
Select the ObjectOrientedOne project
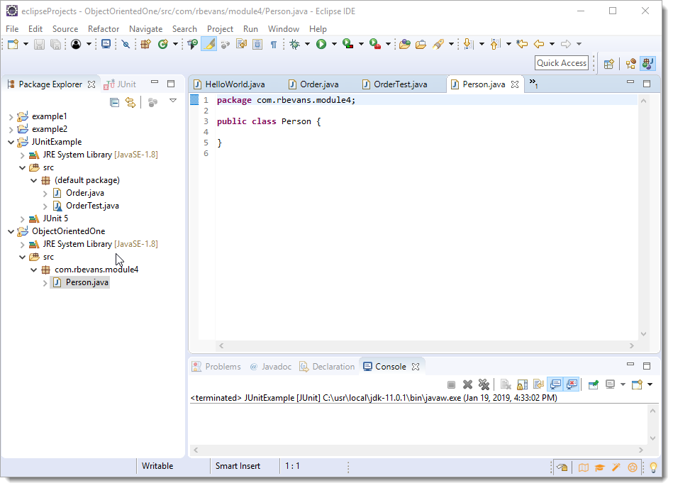(x=68, y=232)
